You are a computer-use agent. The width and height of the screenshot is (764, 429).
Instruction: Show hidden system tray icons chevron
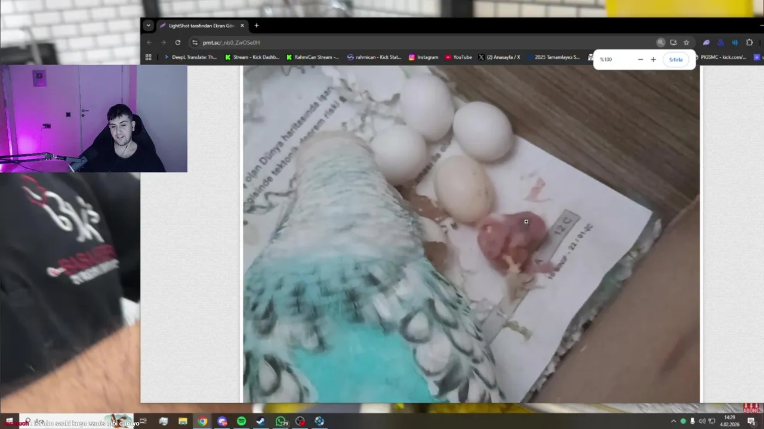674,421
